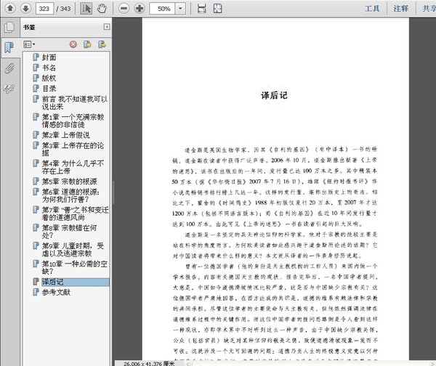Activate the text selection cursor tool
Viewport: 436px width, 366px height.
click(86, 8)
